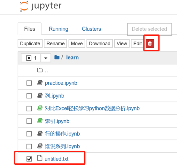Click notebook icon beside practice.ipynb
This screenshot has height=165, width=177.
pos(40,83)
